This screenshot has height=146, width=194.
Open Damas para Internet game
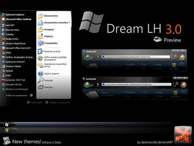(13, 62)
